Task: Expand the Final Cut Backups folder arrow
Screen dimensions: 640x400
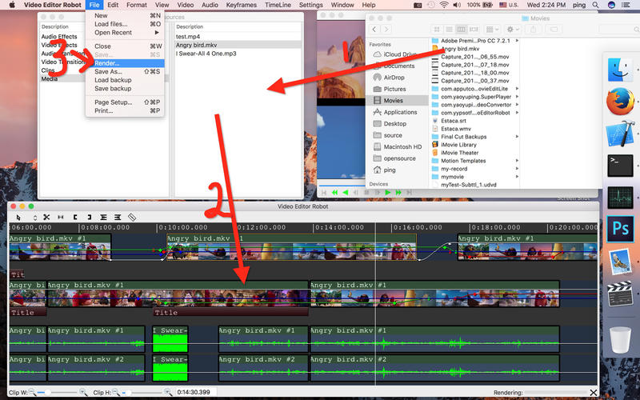Action: [x=517, y=137]
